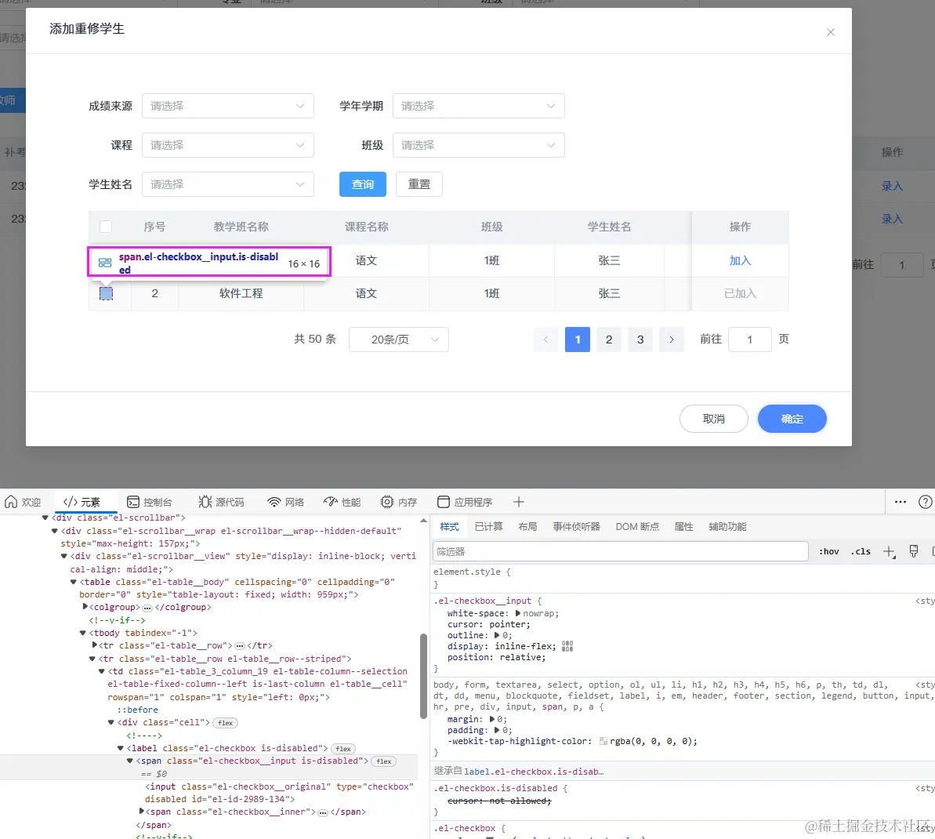Click flex badge beside label el-checkbox node
The height and width of the screenshot is (839, 935).
(342, 748)
